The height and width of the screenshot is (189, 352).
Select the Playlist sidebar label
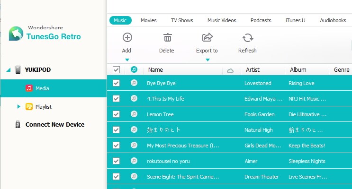click(44, 107)
